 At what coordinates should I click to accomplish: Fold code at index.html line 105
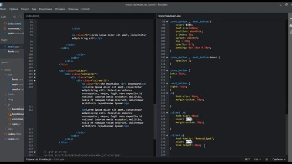(x=35, y=71)
